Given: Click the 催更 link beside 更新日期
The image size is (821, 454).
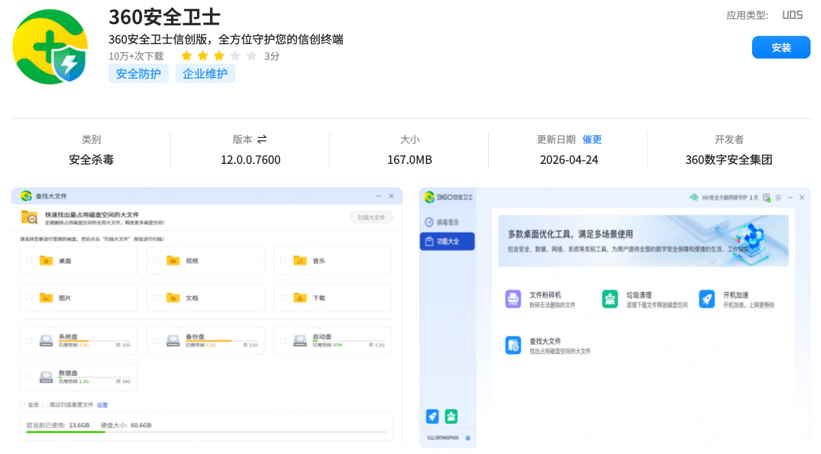Looking at the screenshot, I should click(x=592, y=139).
